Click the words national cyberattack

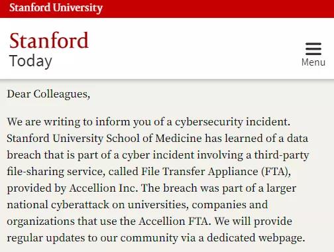pyautogui.click(x=58, y=205)
